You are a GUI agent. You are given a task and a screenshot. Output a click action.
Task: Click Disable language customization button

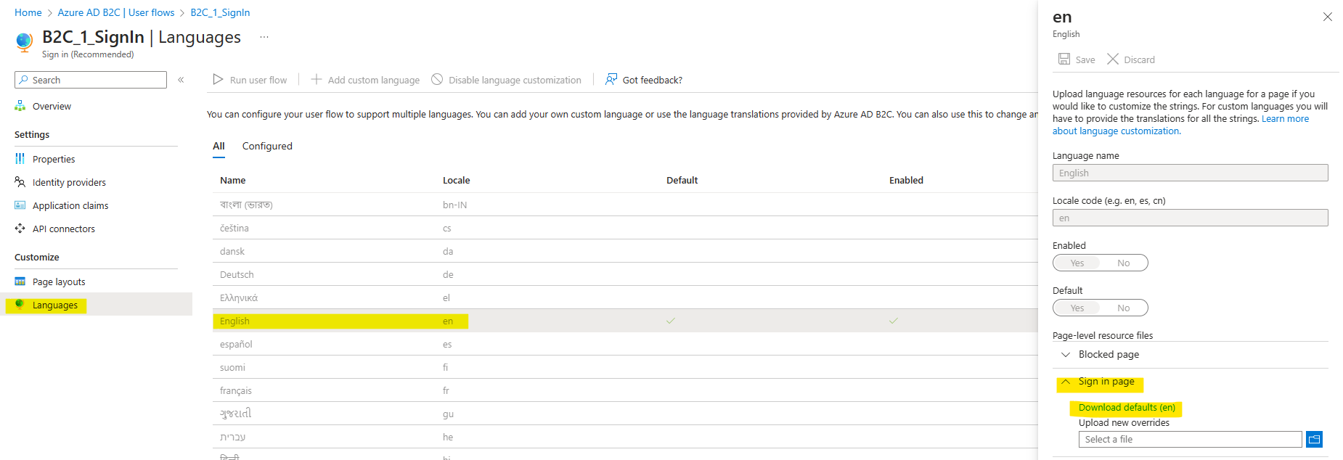506,80
